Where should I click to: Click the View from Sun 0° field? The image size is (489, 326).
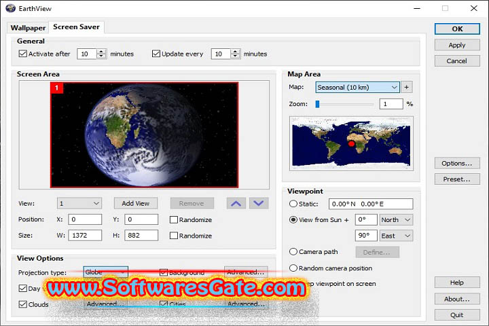point(366,219)
